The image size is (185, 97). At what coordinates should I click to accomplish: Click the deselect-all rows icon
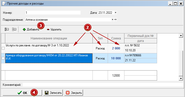point(14,29)
